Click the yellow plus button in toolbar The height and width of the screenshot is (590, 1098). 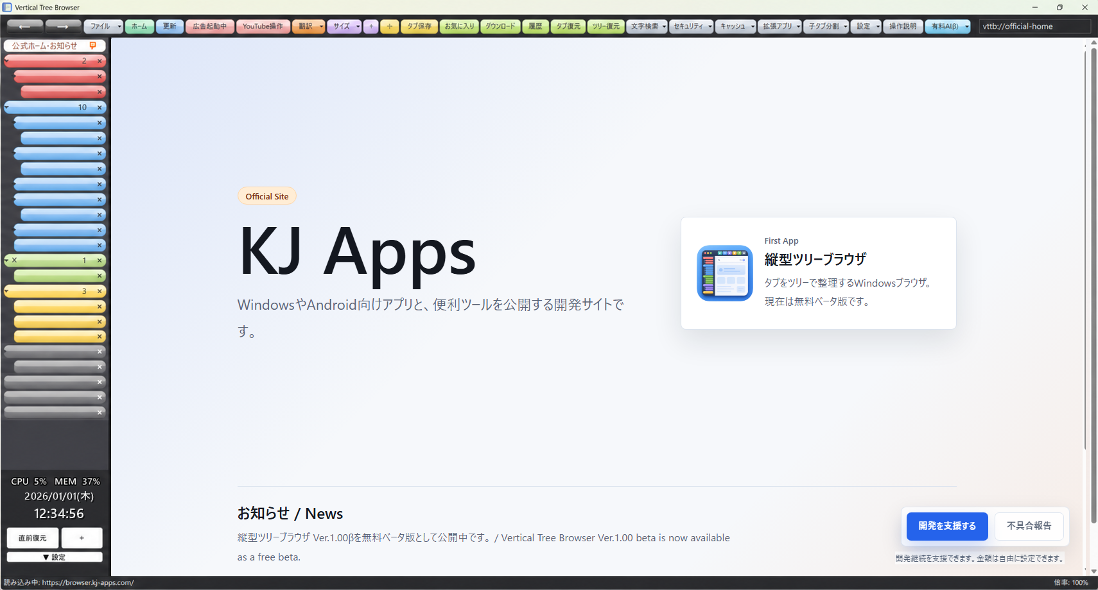(x=389, y=26)
